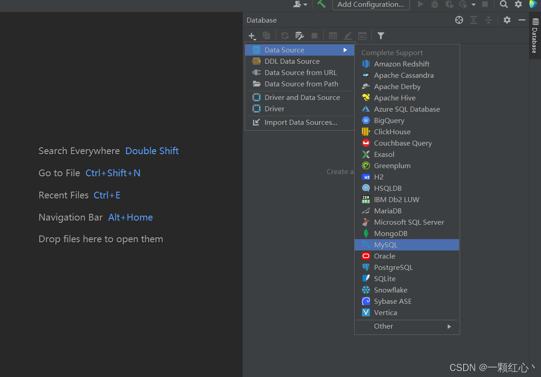Select MariaDB data source
Image resolution: width=541 pixels, height=377 pixels.
click(407, 211)
